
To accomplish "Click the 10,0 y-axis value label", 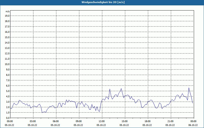I will 7,64.
